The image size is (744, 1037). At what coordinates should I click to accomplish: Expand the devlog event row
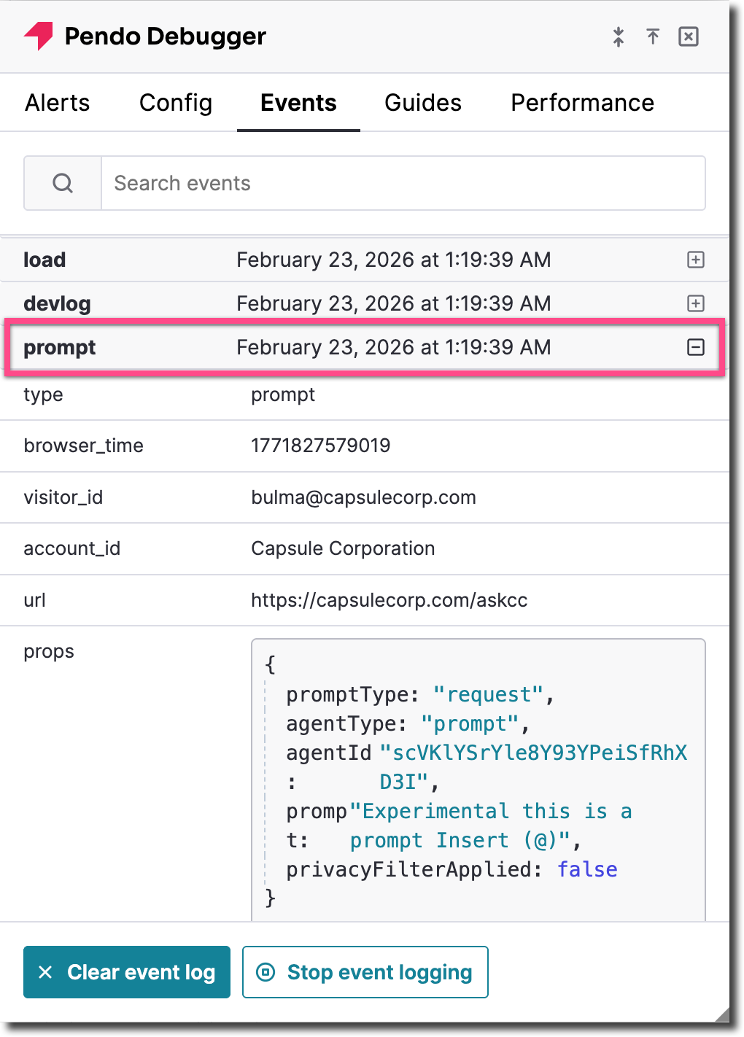click(696, 303)
